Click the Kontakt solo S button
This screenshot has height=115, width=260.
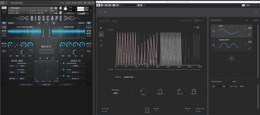60,8
